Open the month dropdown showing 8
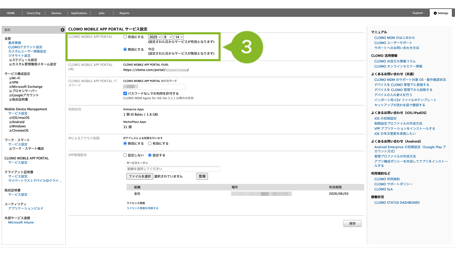This screenshot has width=455, height=256. (x=168, y=37)
